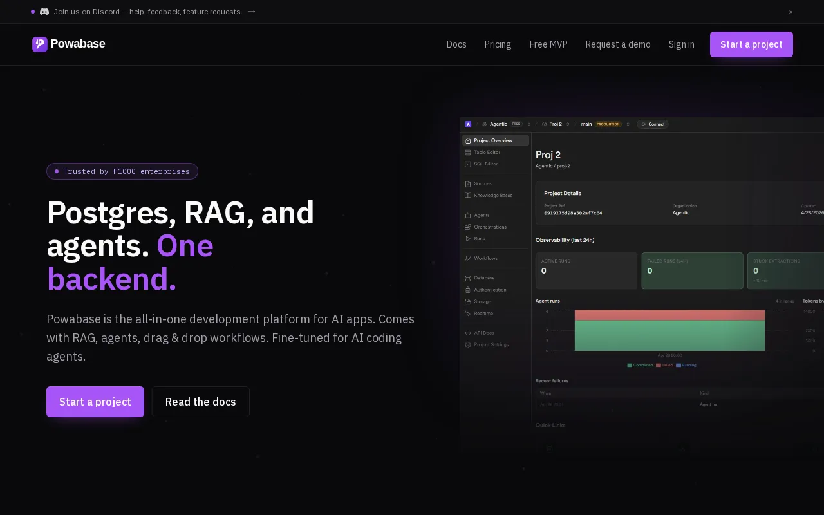Click the purple A logo in dashboard preview
Image resolution: width=824 pixels, height=515 pixels.
[x=468, y=124]
